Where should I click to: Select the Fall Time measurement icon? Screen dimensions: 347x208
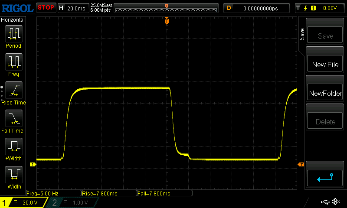coord(13,119)
